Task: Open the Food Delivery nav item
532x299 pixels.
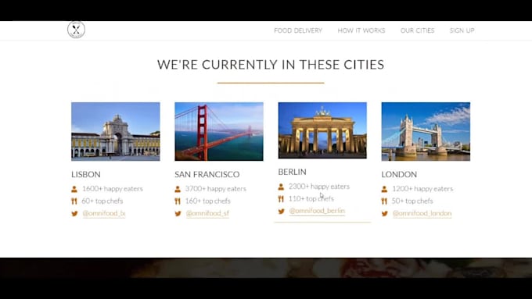Action: pos(298,30)
